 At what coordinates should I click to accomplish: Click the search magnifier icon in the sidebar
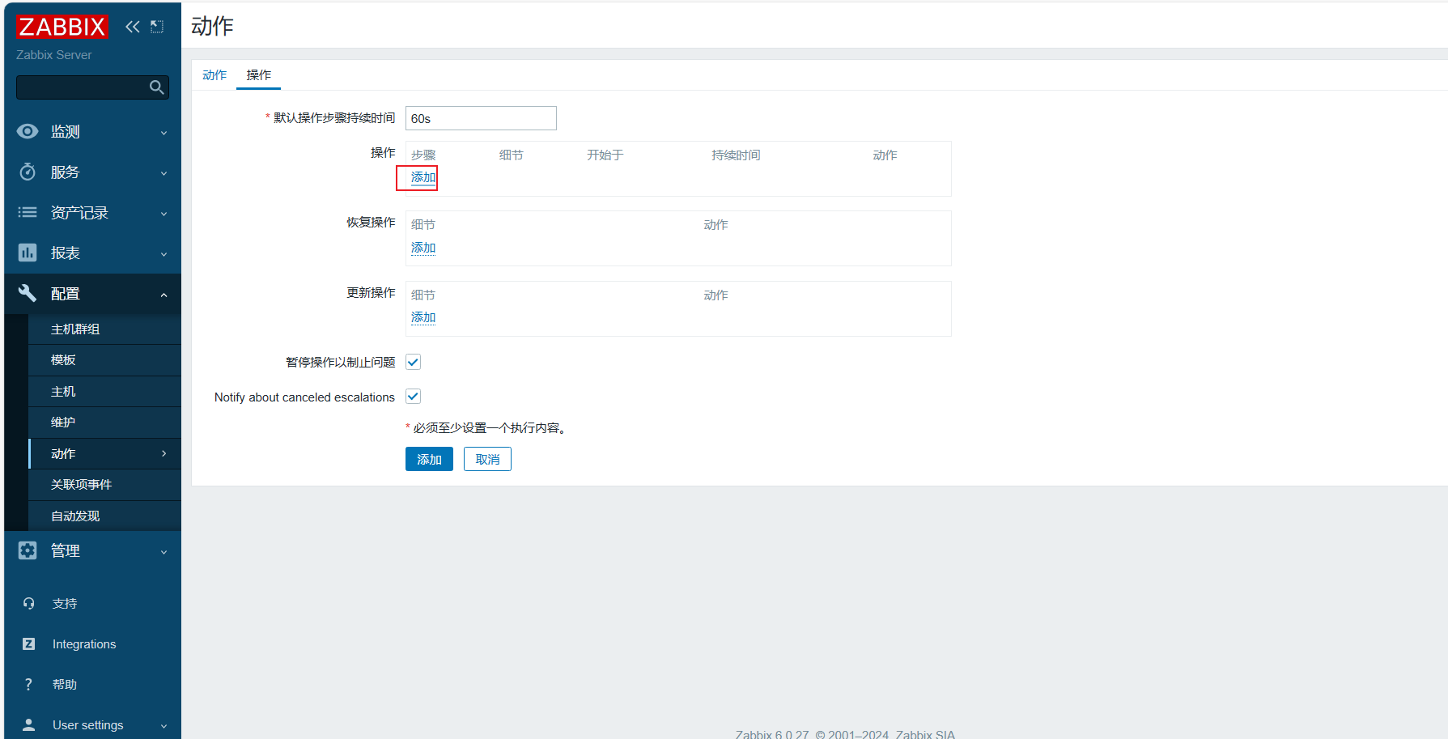157,87
